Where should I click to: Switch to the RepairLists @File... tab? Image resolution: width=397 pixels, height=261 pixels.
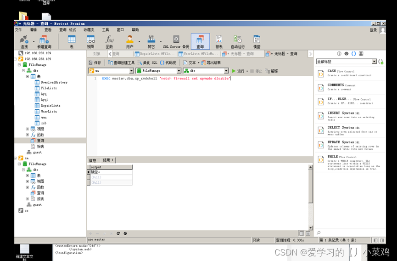click(x=155, y=54)
